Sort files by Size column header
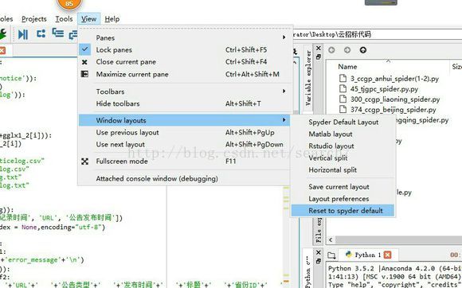The height and width of the screenshot is (288, 462). point(457,67)
